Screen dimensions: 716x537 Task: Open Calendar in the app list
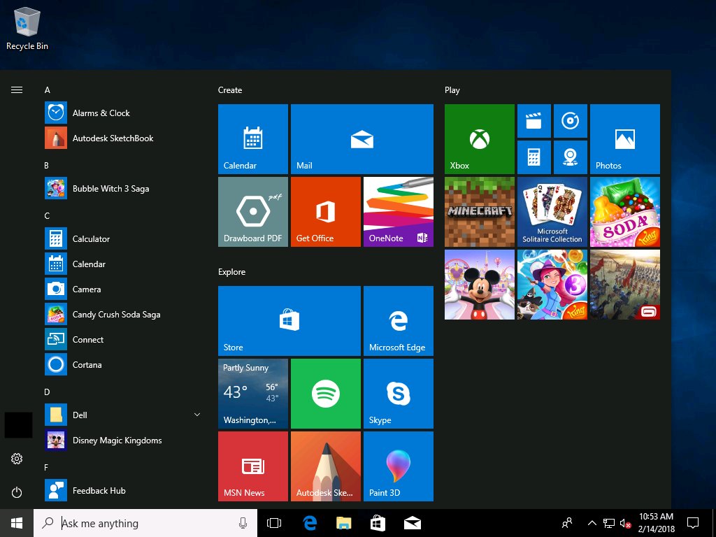[122, 264]
